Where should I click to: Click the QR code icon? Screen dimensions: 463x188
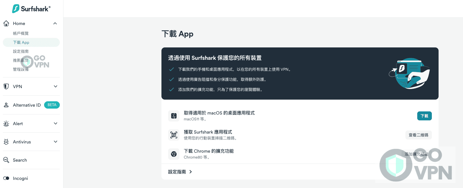coord(174,135)
